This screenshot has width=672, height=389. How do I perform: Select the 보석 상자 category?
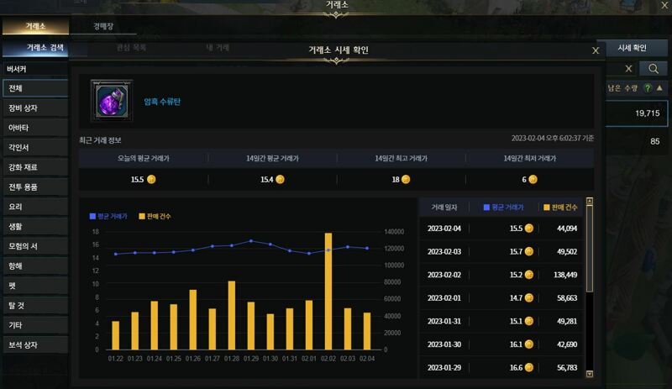click(x=35, y=344)
